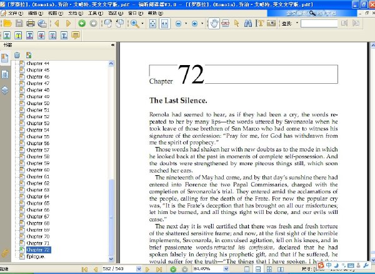Click the snapshot camera tool
The image size is (375, 274).
(x=271, y=23)
